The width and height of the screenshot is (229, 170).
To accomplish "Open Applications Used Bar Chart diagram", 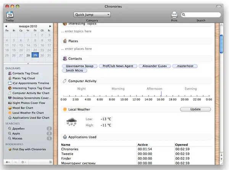I will point(31,118).
